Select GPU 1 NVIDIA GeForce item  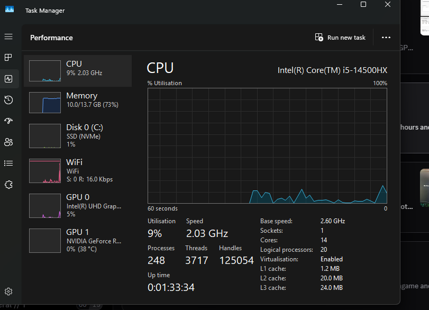coord(77,240)
